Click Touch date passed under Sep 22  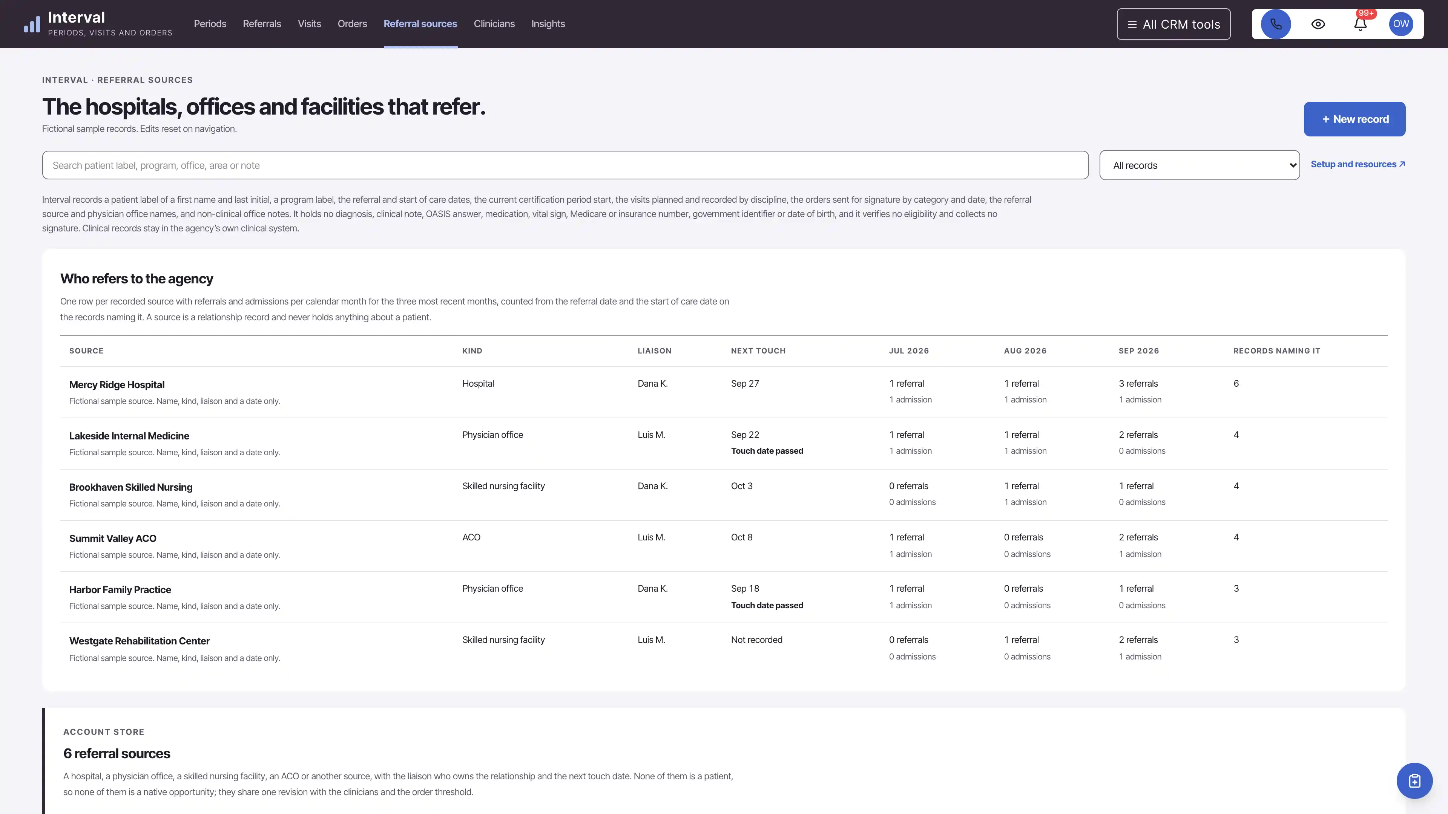click(x=767, y=451)
